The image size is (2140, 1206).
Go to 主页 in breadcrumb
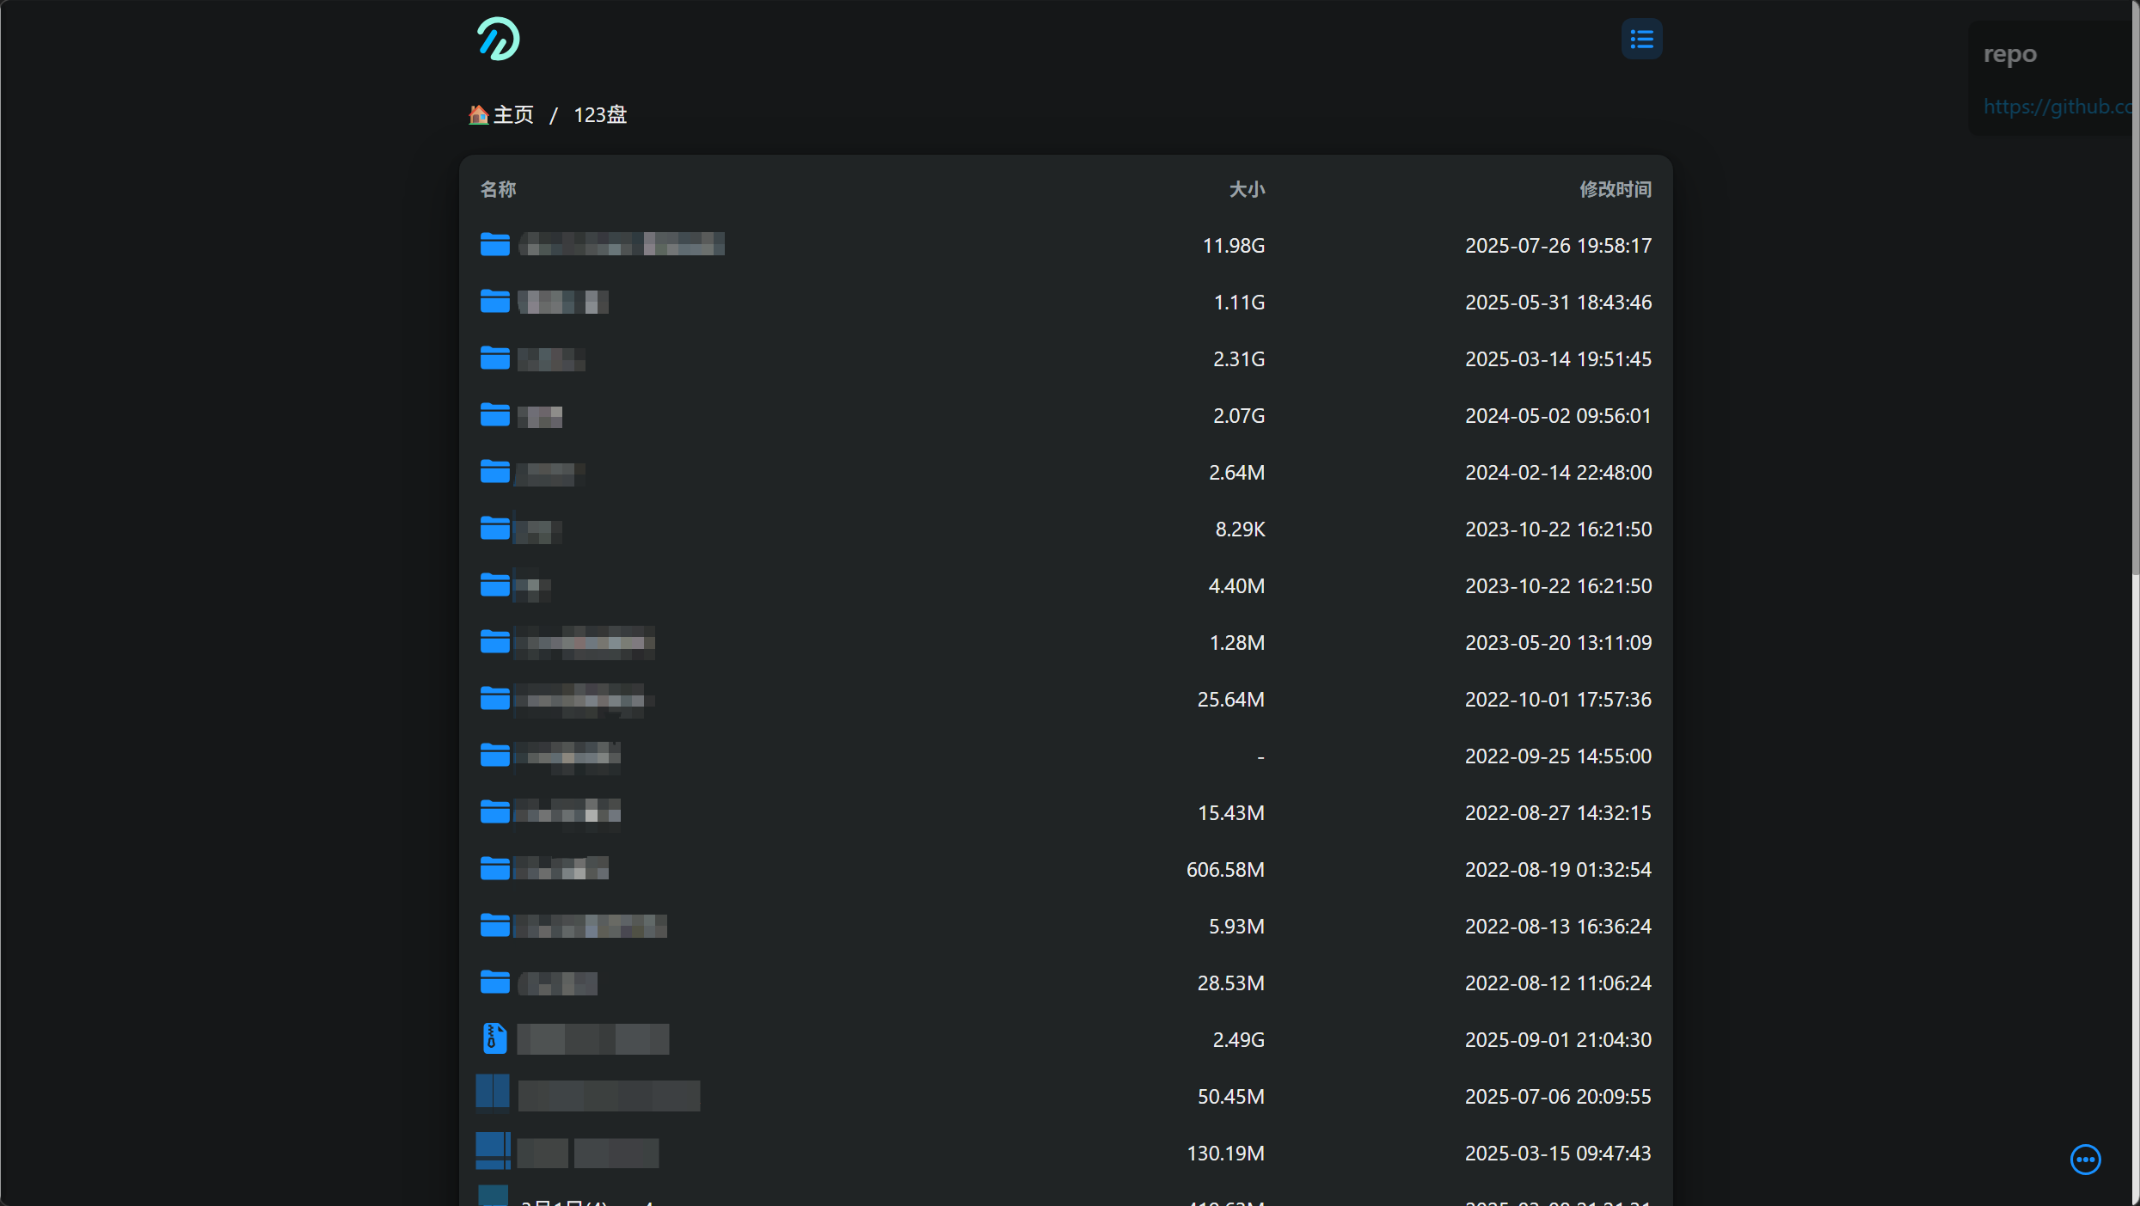coord(513,114)
